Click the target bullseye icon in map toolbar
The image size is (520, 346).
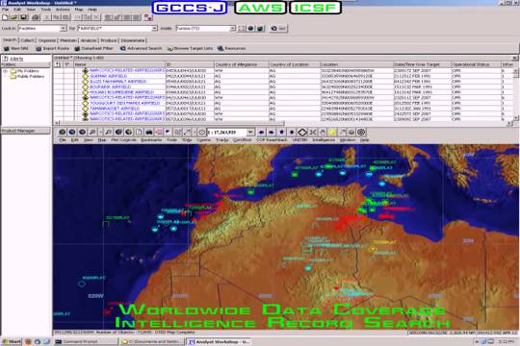[361, 132]
